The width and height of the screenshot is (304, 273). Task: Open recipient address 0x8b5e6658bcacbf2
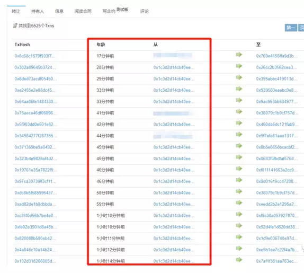click(277, 147)
